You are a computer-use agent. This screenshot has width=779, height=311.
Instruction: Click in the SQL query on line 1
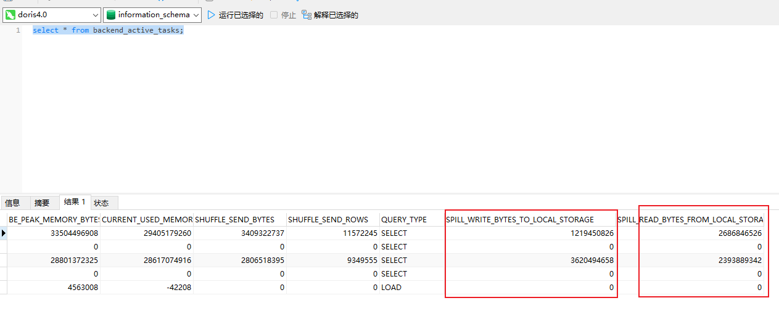[108, 30]
